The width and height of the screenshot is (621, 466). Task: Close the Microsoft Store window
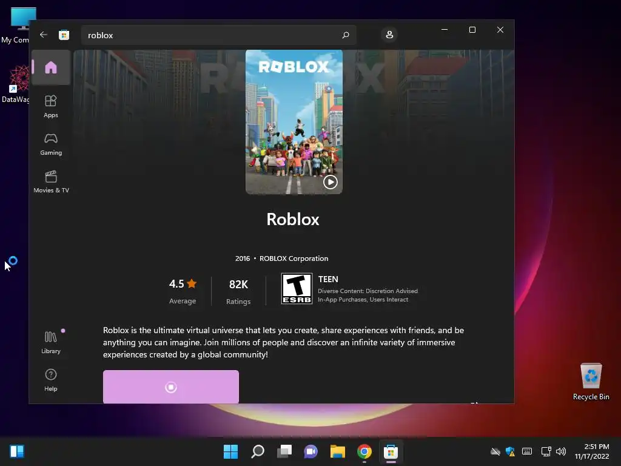pos(500,30)
